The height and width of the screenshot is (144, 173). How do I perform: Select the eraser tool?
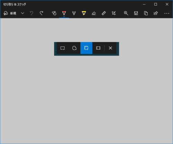click(x=94, y=13)
